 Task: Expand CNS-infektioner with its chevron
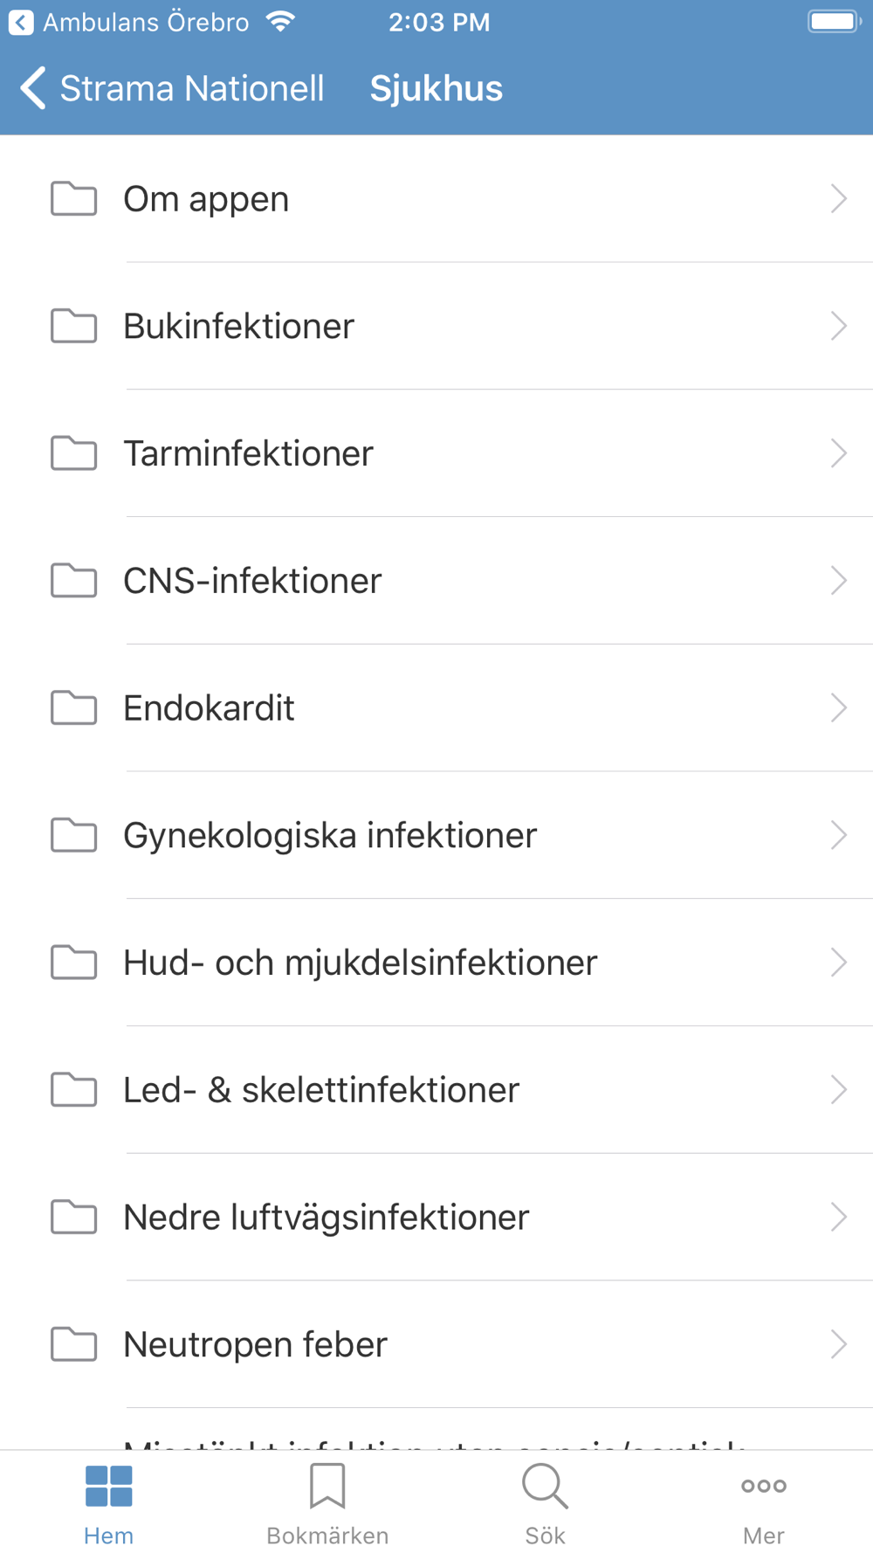click(x=838, y=581)
